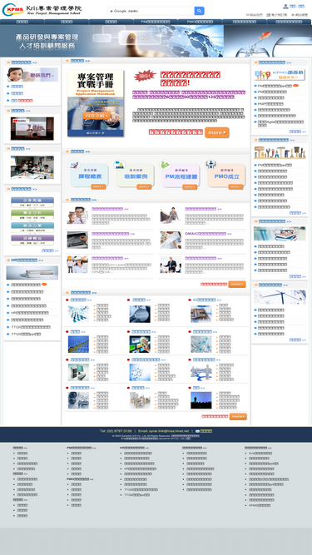
Task: Open the footer link starting with KPMS
Action: (260, 505)
